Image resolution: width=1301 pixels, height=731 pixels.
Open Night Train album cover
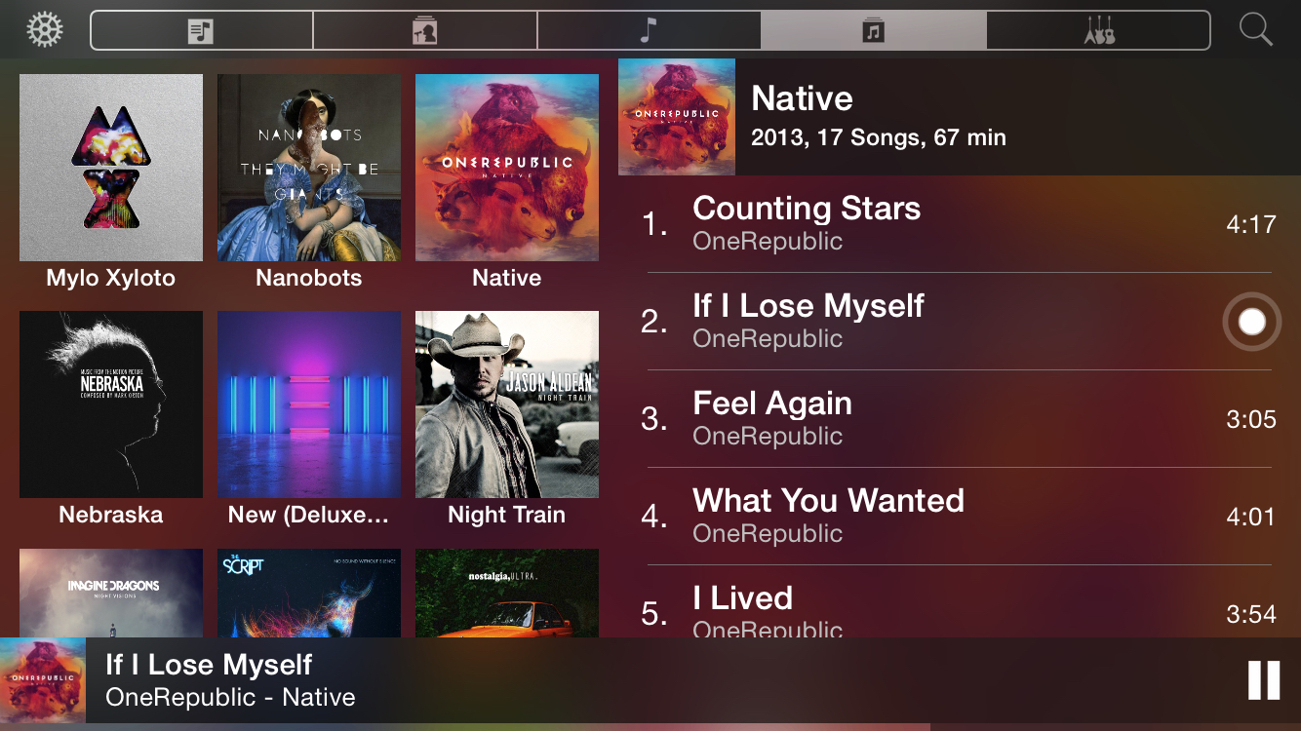[x=507, y=404]
